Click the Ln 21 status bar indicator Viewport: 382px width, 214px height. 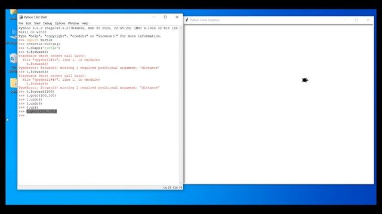(167, 188)
